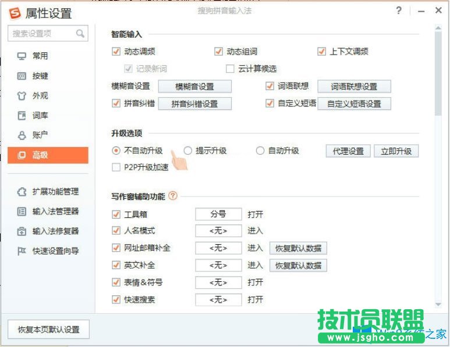This screenshot has width=450, height=347.
Task: Click the 代理设置 button
Action: [348, 151]
